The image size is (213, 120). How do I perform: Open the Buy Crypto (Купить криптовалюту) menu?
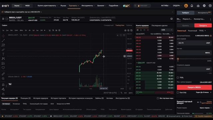(48, 6)
